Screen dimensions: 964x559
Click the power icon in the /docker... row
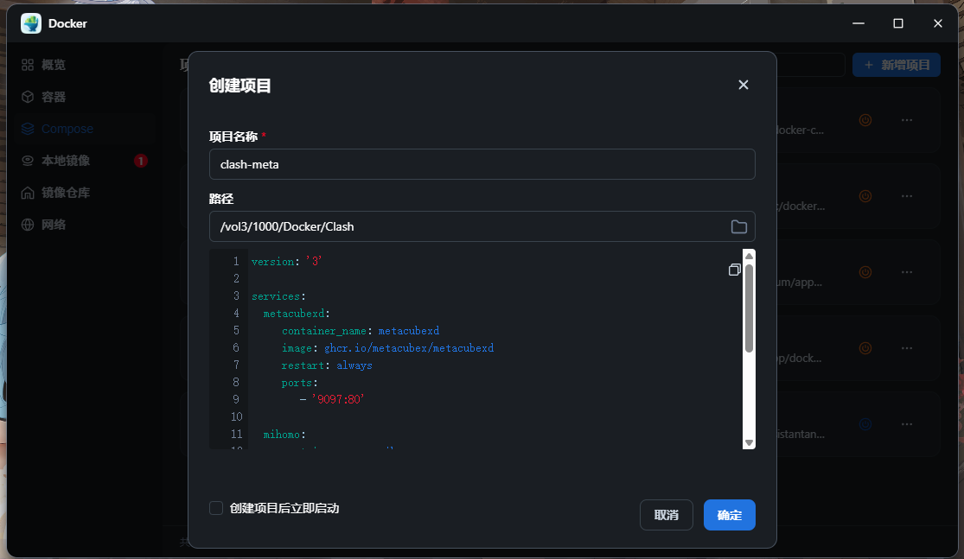click(865, 197)
